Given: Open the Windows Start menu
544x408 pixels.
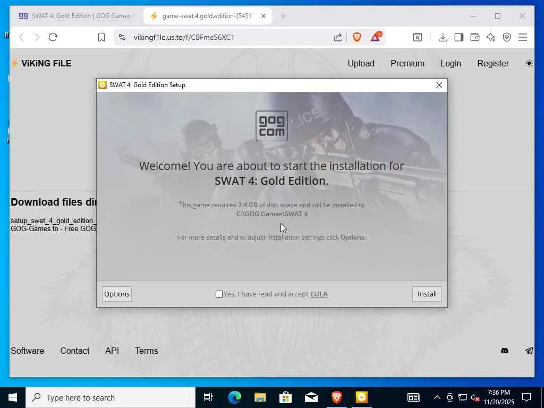Looking at the screenshot, I should pyautogui.click(x=13, y=397).
